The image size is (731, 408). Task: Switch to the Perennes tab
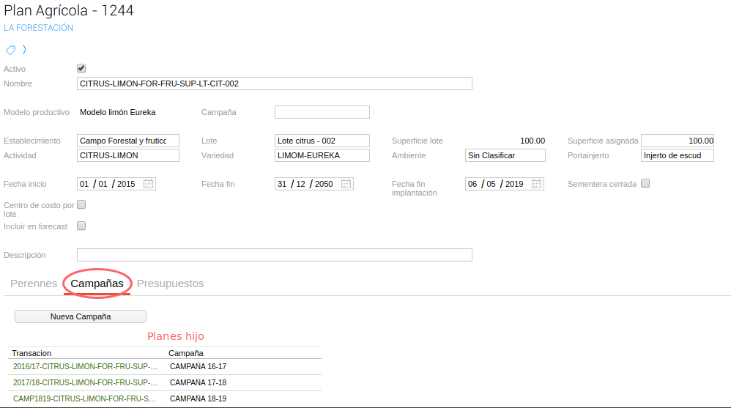[34, 283]
